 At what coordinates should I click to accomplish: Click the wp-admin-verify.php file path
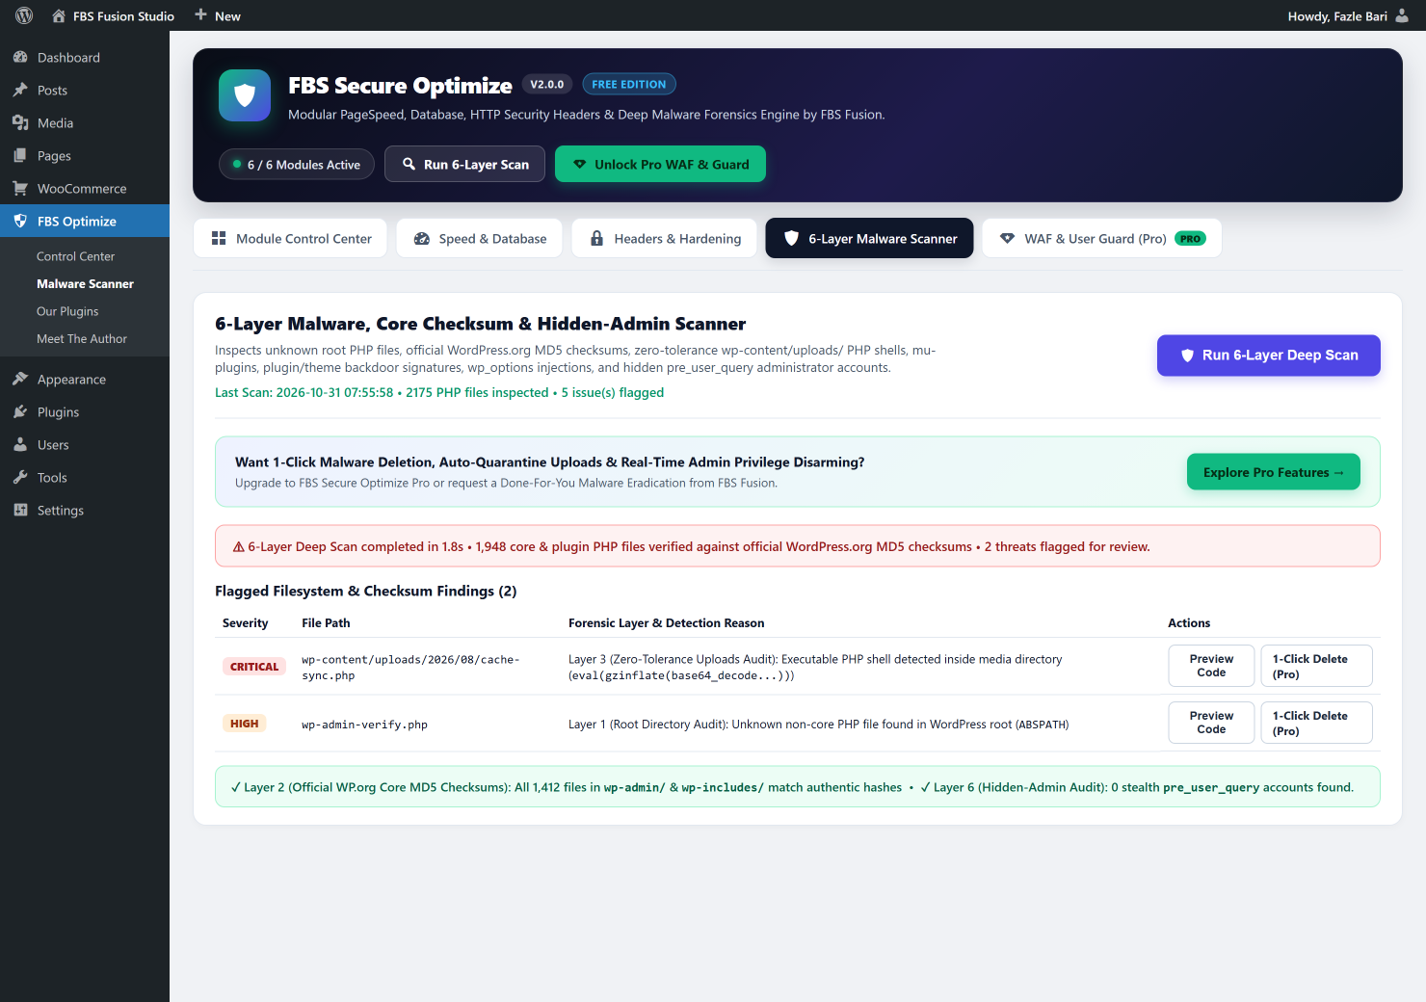364,725
